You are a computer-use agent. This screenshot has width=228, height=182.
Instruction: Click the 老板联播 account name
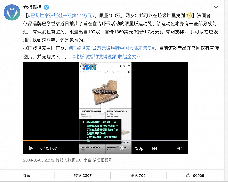(x=33, y=7)
